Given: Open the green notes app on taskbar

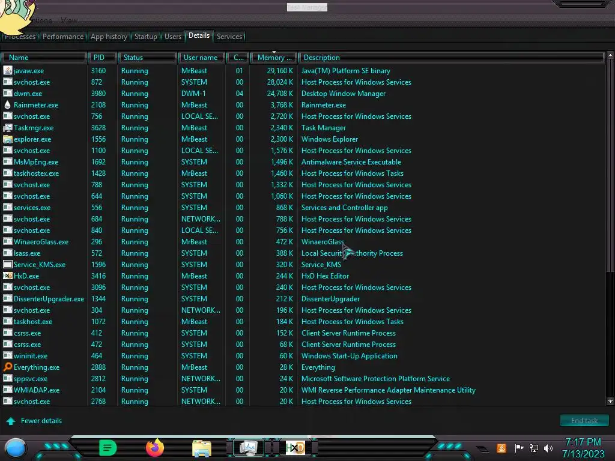Looking at the screenshot, I should pyautogui.click(x=108, y=448).
